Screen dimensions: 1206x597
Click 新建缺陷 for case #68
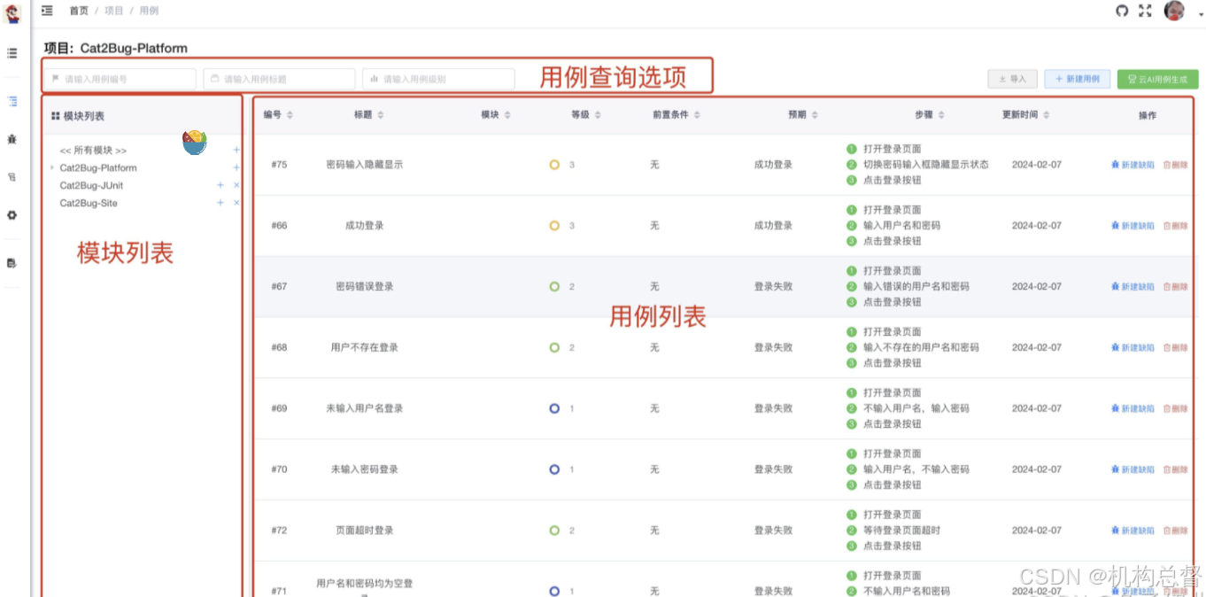1133,348
